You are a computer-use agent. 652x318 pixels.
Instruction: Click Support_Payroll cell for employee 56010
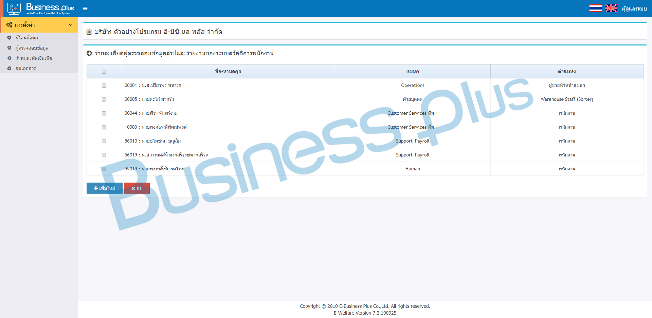pos(413,141)
